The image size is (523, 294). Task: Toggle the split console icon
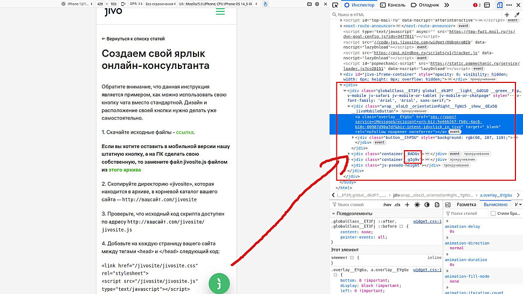point(487,5)
